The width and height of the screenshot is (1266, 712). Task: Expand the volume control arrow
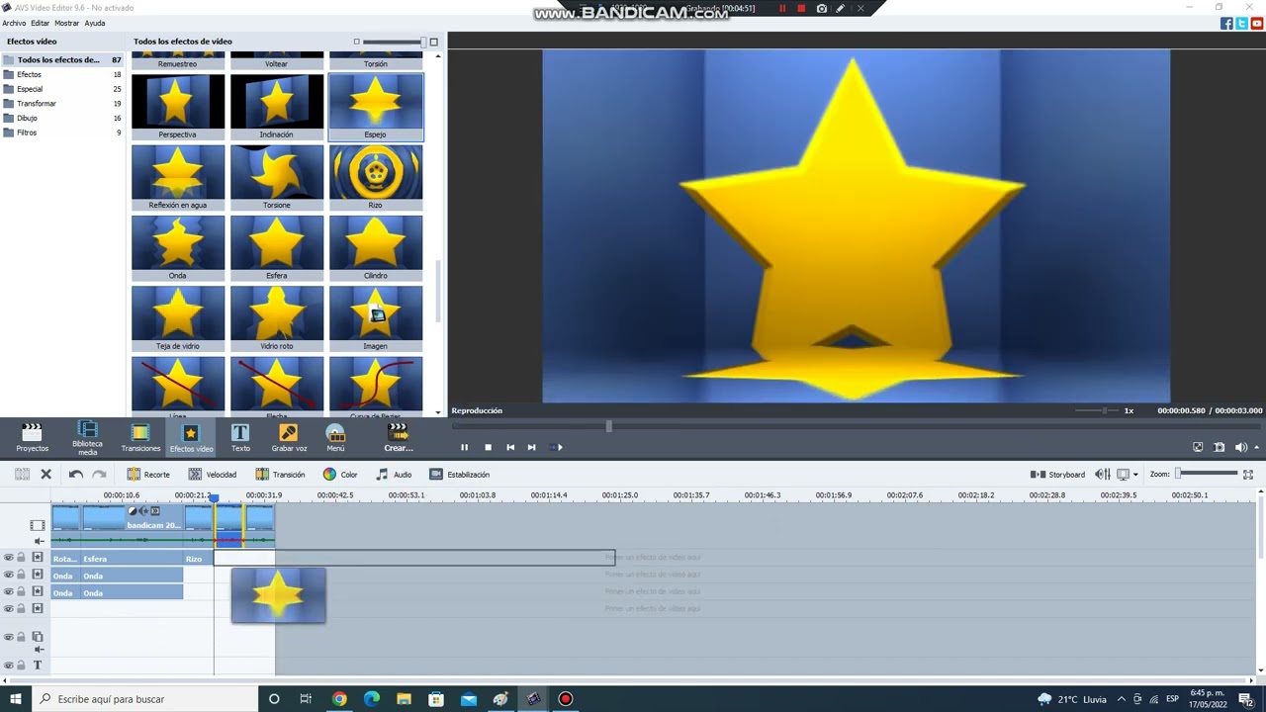tap(1256, 447)
